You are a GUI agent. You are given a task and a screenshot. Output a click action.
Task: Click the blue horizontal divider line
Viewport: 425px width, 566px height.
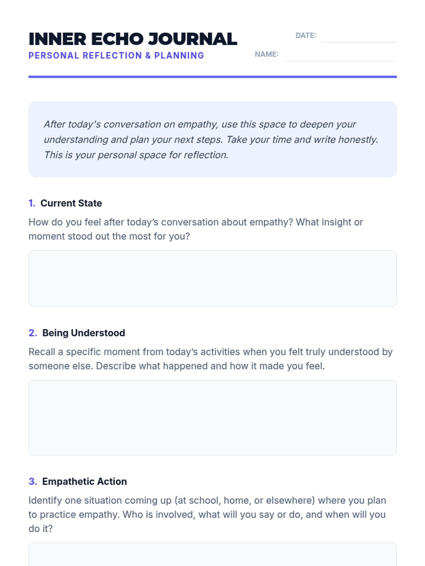coord(212,77)
